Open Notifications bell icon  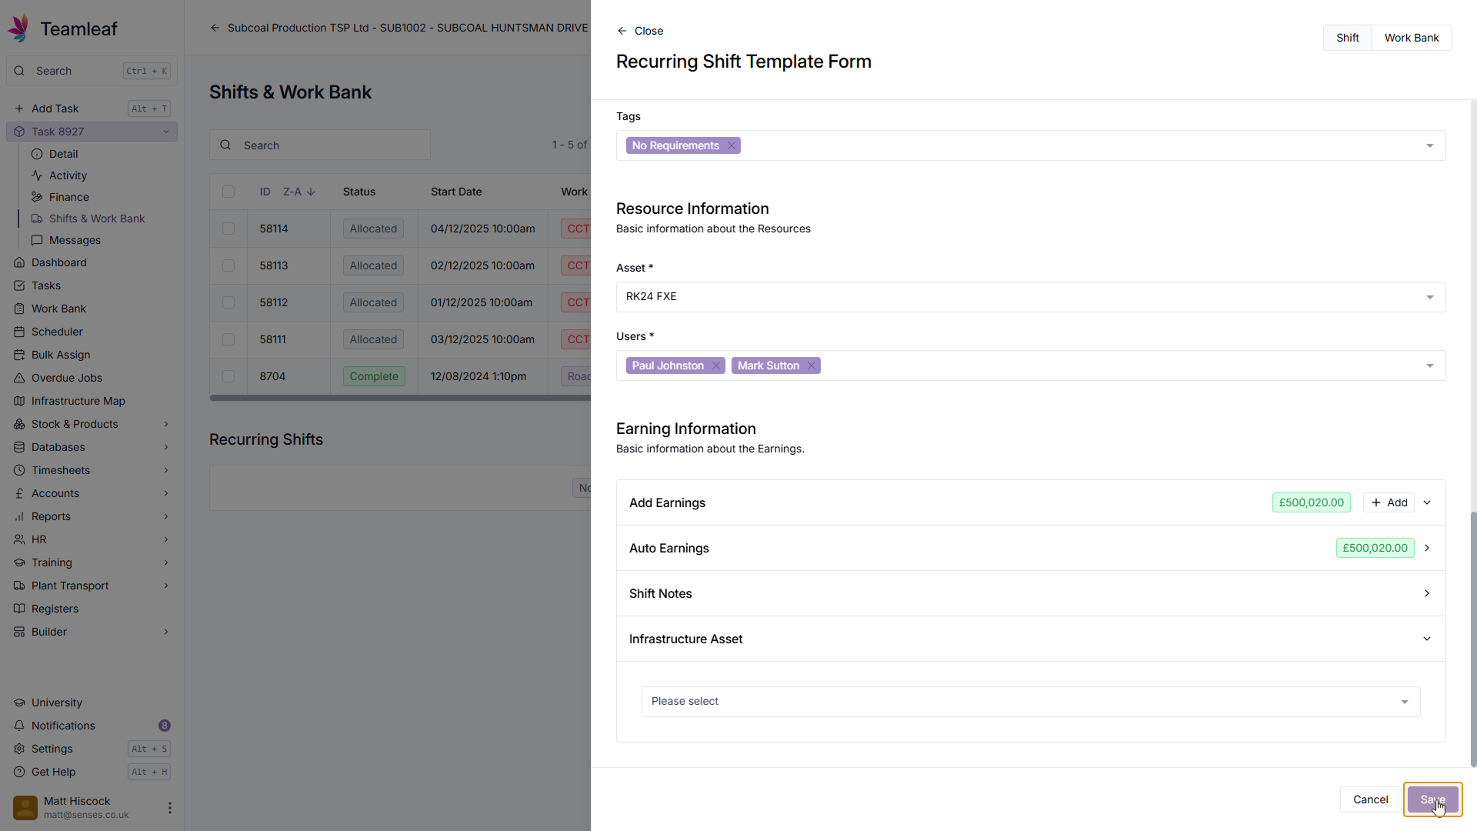coord(19,726)
